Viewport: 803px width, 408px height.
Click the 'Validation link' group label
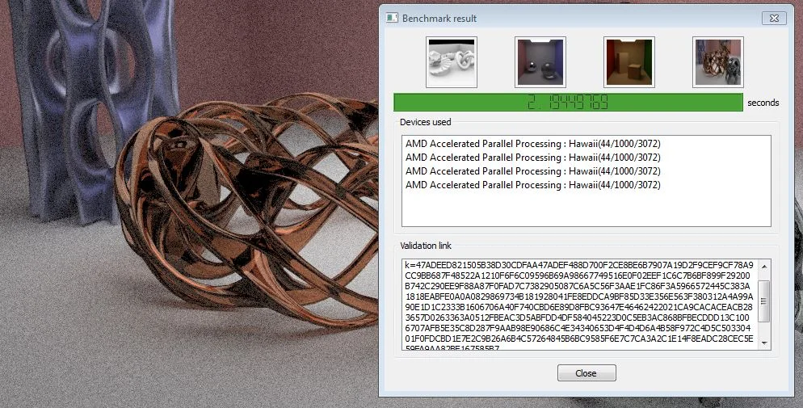coord(426,246)
